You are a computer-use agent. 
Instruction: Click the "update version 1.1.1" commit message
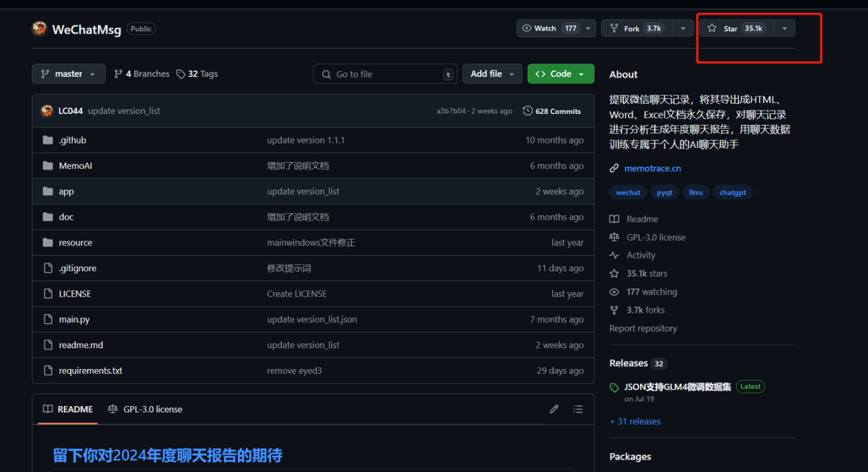(x=306, y=140)
